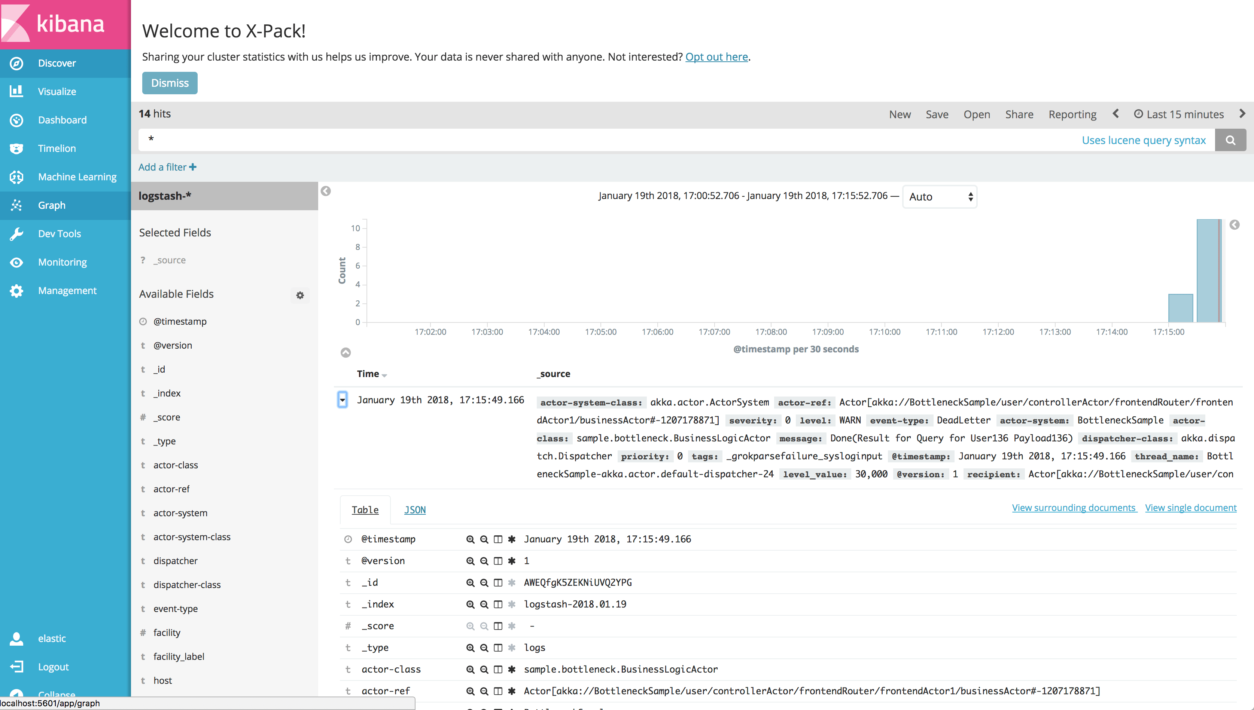Click Add a filter
Image resolution: width=1254 pixels, height=710 pixels.
(167, 167)
